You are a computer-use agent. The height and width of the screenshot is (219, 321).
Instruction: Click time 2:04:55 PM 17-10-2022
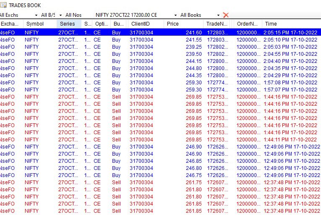click(290, 54)
